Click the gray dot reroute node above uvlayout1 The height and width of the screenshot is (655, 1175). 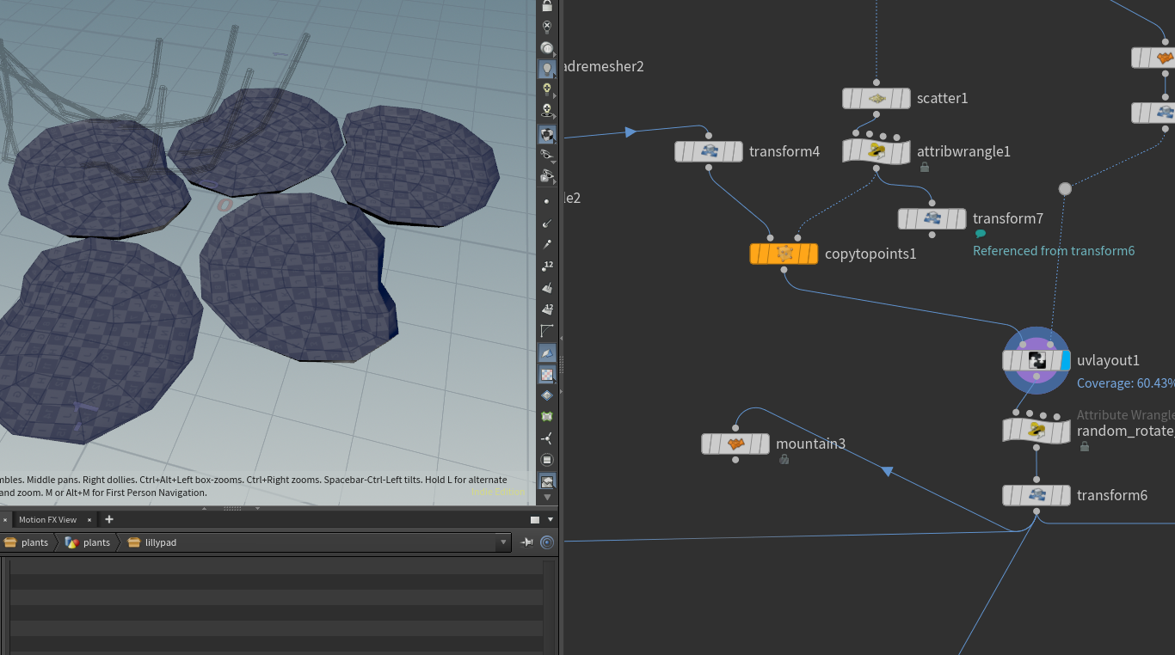coord(1065,188)
